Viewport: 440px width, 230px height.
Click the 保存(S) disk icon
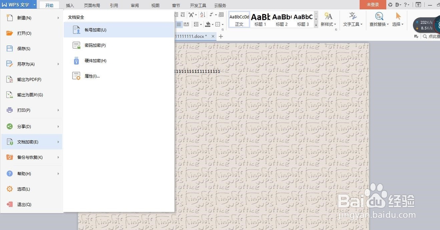click(10, 48)
